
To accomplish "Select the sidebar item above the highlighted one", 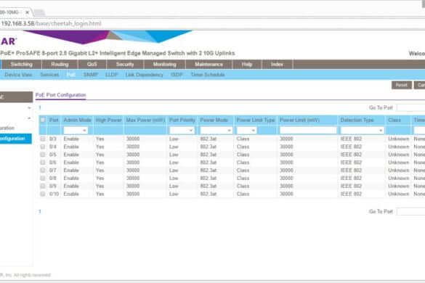I will 7,128.
